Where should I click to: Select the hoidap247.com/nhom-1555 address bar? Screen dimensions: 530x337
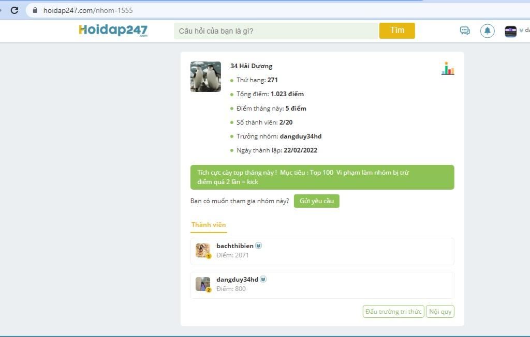point(277,10)
